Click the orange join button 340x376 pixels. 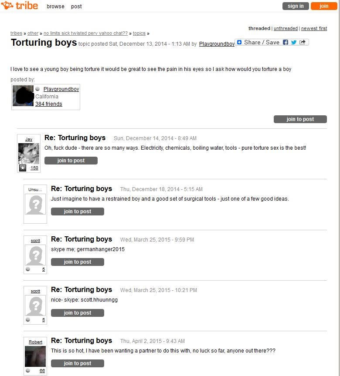(x=324, y=6)
